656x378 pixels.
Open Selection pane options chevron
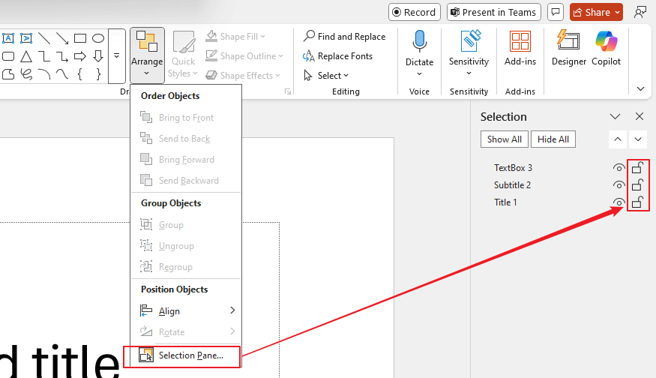[x=615, y=116]
